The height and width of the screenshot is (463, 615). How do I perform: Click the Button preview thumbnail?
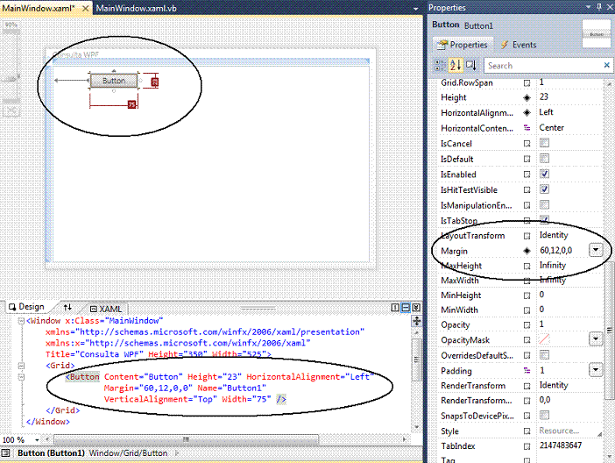pyautogui.click(x=597, y=34)
